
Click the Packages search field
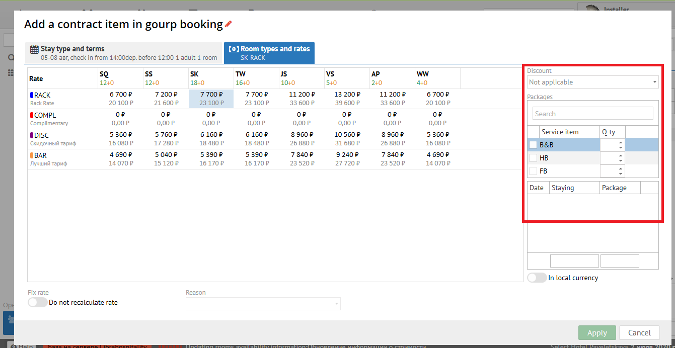pos(592,114)
